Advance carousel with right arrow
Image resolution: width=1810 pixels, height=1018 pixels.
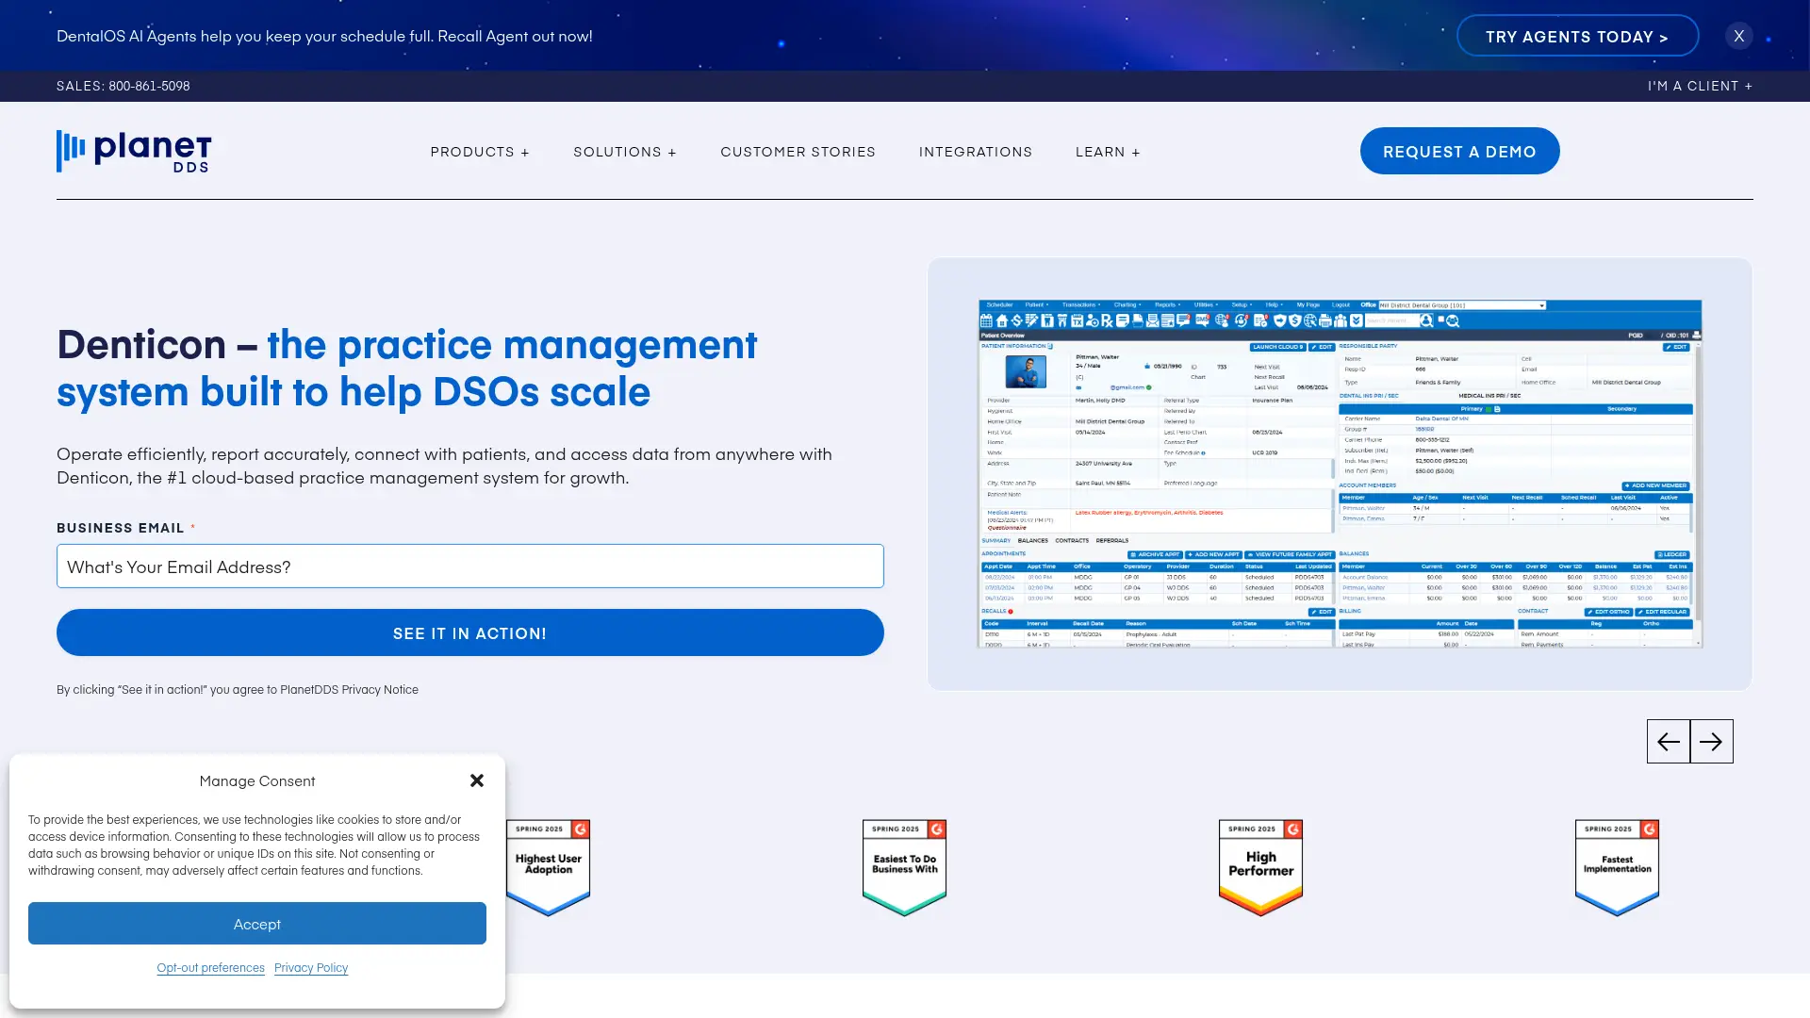1711,742
